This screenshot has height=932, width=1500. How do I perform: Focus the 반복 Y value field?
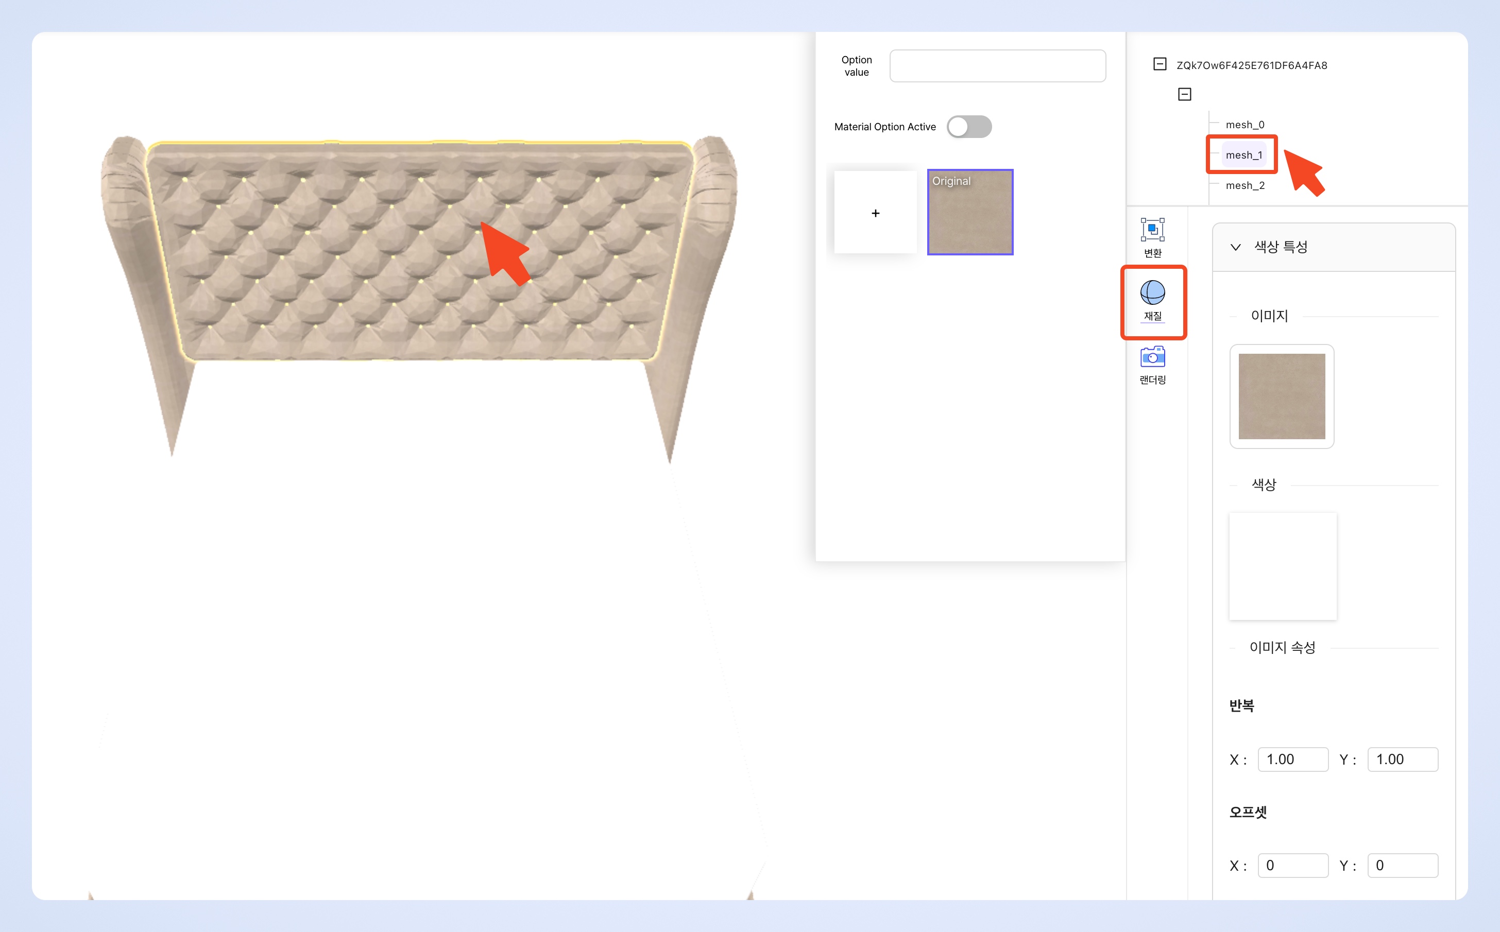click(x=1402, y=760)
